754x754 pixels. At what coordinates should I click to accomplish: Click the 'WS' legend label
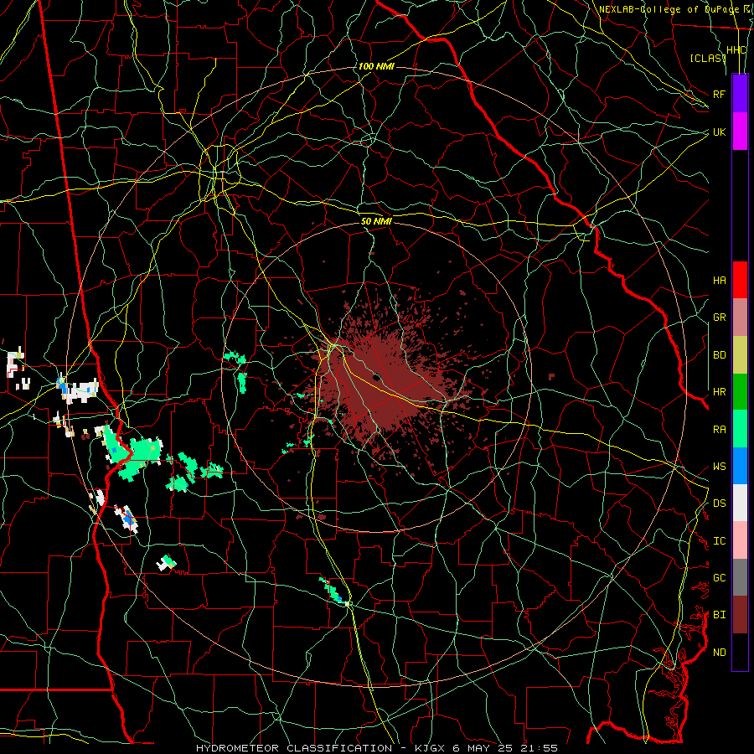click(719, 467)
